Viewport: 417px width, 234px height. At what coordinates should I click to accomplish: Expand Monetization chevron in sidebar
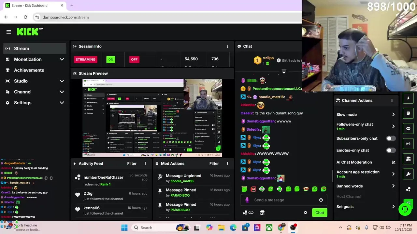(62, 59)
